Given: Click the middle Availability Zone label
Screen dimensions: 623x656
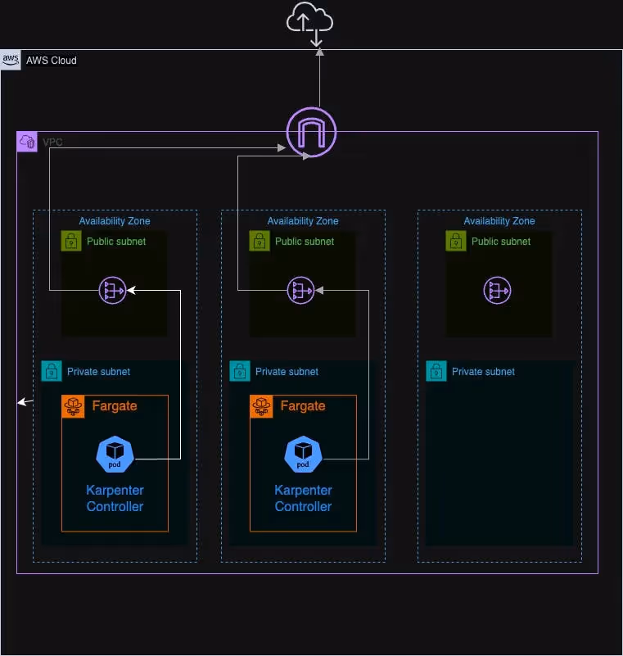Looking at the screenshot, I should pyautogui.click(x=303, y=221).
